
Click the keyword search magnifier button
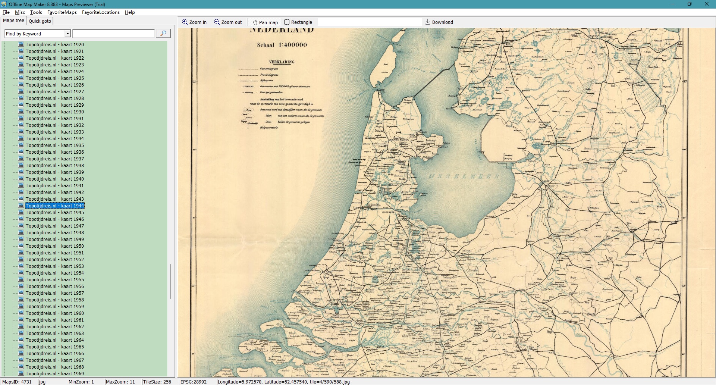click(x=163, y=34)
